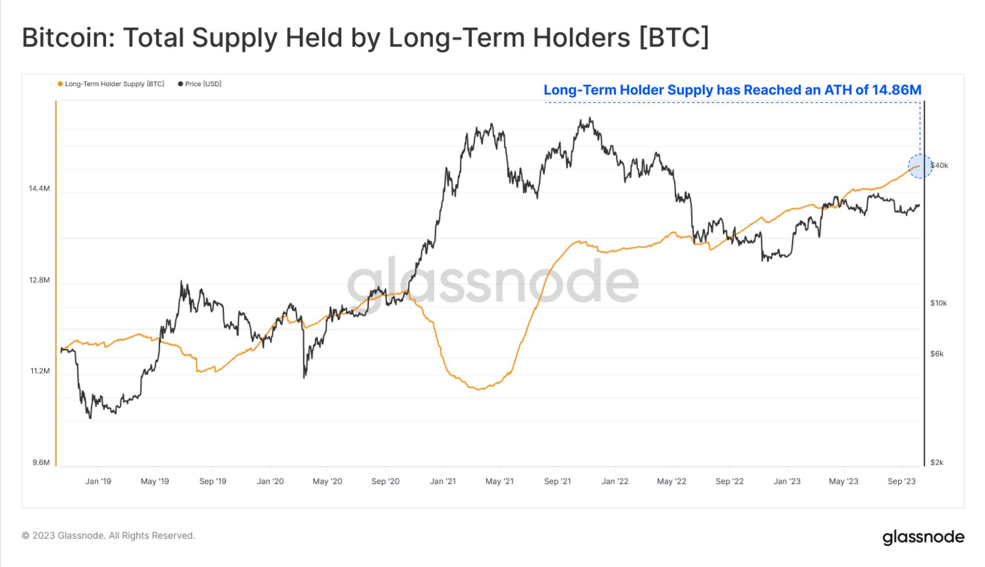Click the May '22 x-axis label
Viewport: 985px width, 567px height.
(x=671, y=481)
